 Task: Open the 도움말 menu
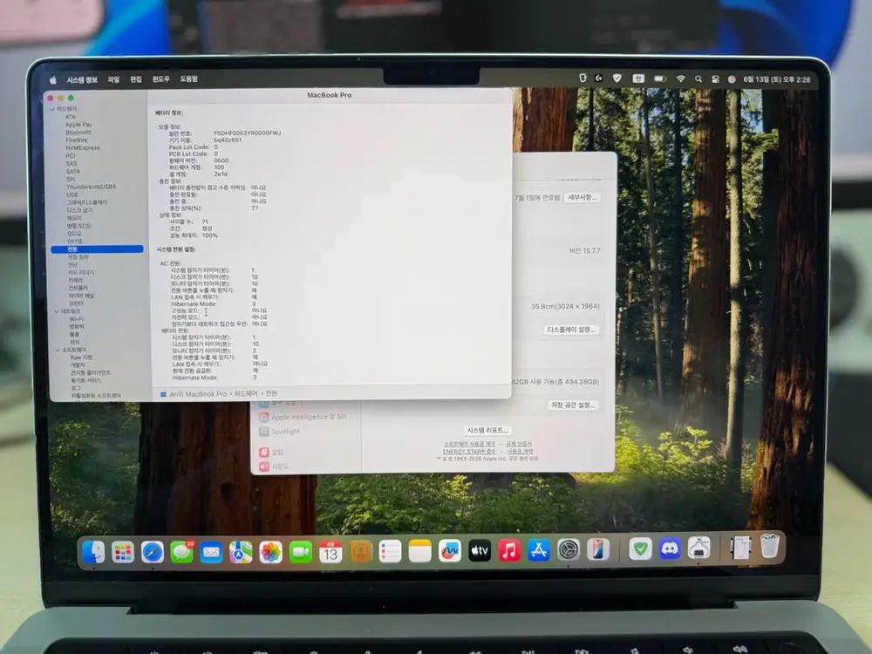188,79
